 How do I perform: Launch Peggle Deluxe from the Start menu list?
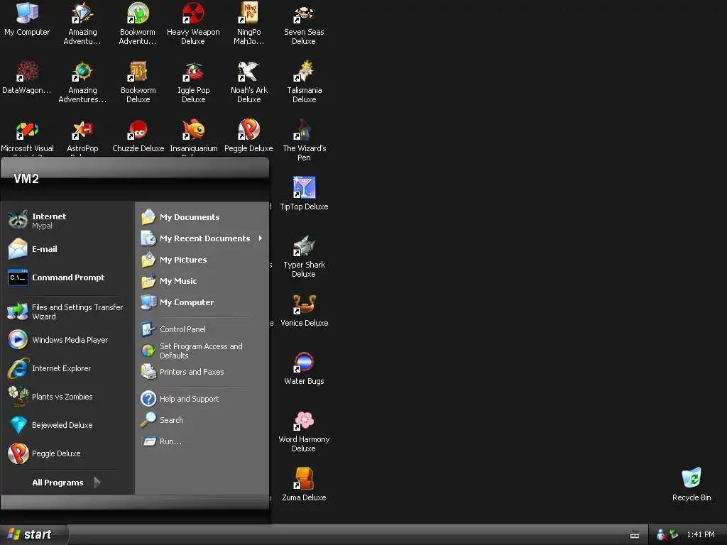click(67, 453)
